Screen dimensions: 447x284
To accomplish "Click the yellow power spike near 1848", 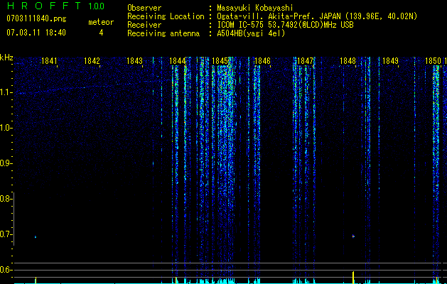I will click(353, 278).
